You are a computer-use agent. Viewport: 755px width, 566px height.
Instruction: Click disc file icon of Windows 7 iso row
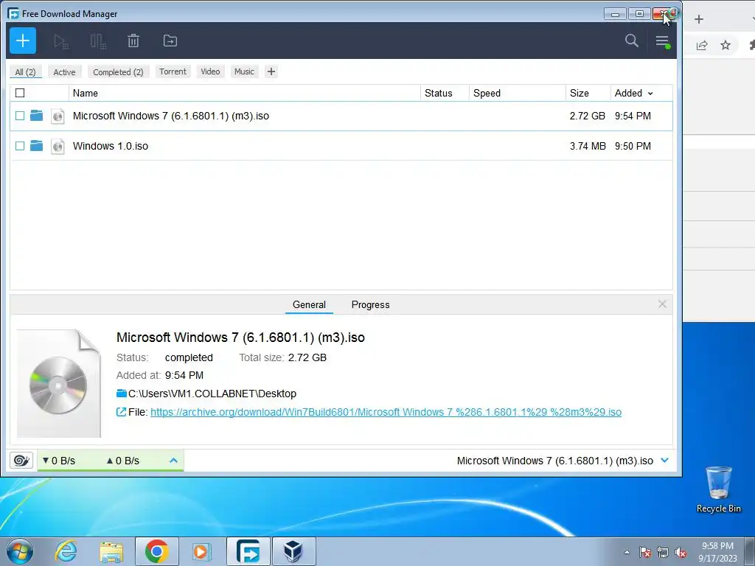click(x=58, y=116)
